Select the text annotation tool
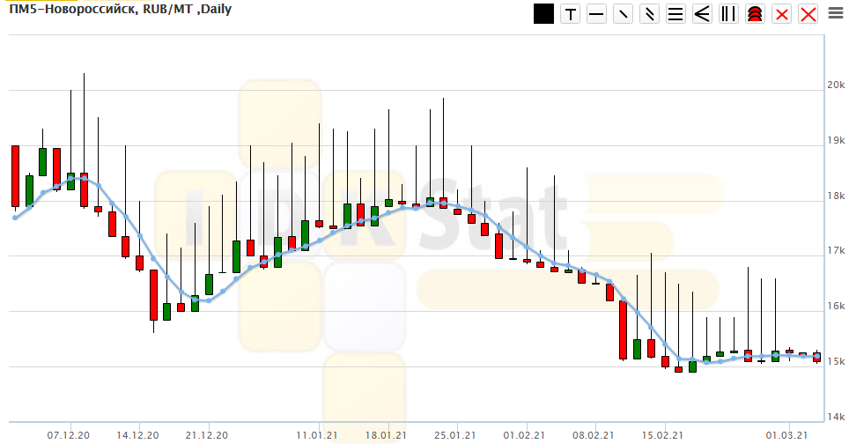This screenshot has width=849, height=444. tap(571, 14)
